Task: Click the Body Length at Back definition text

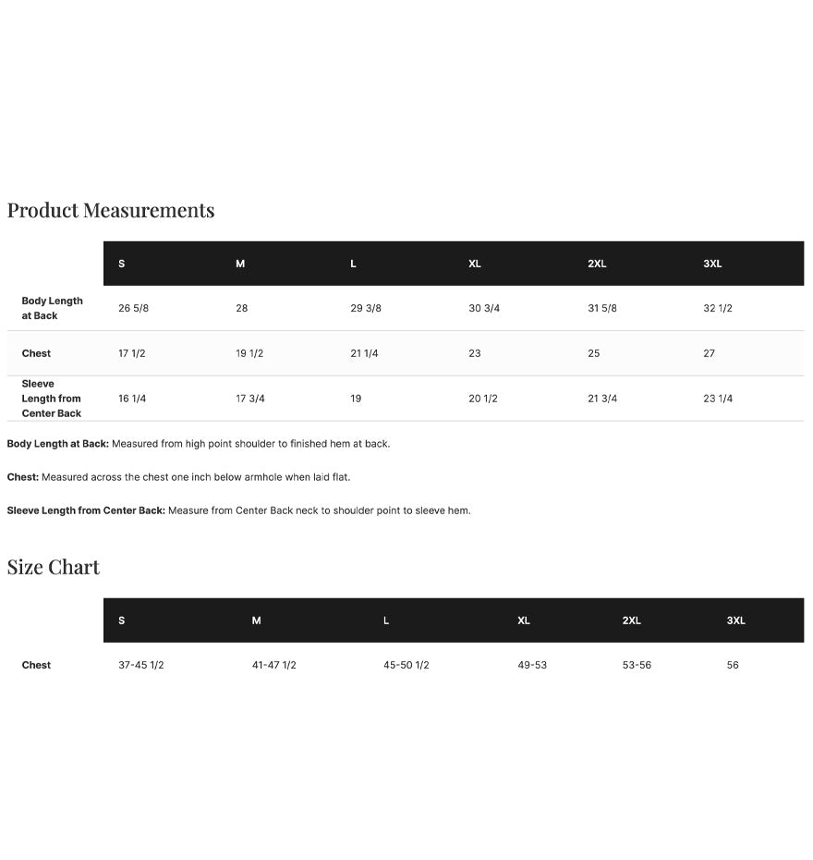Action: point(199,444)
